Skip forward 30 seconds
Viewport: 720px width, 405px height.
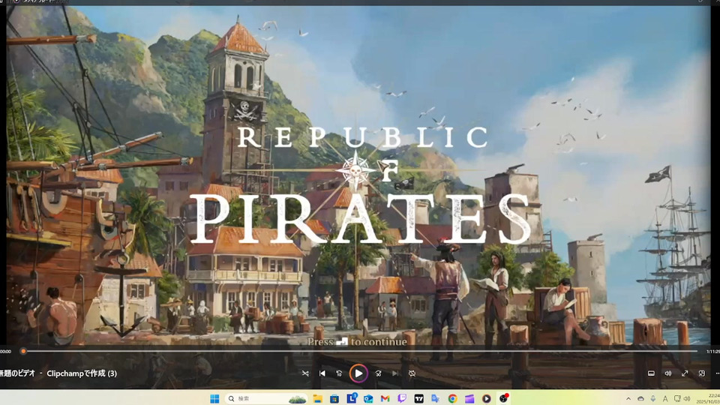pyautogui.click(x=378, y=373)
